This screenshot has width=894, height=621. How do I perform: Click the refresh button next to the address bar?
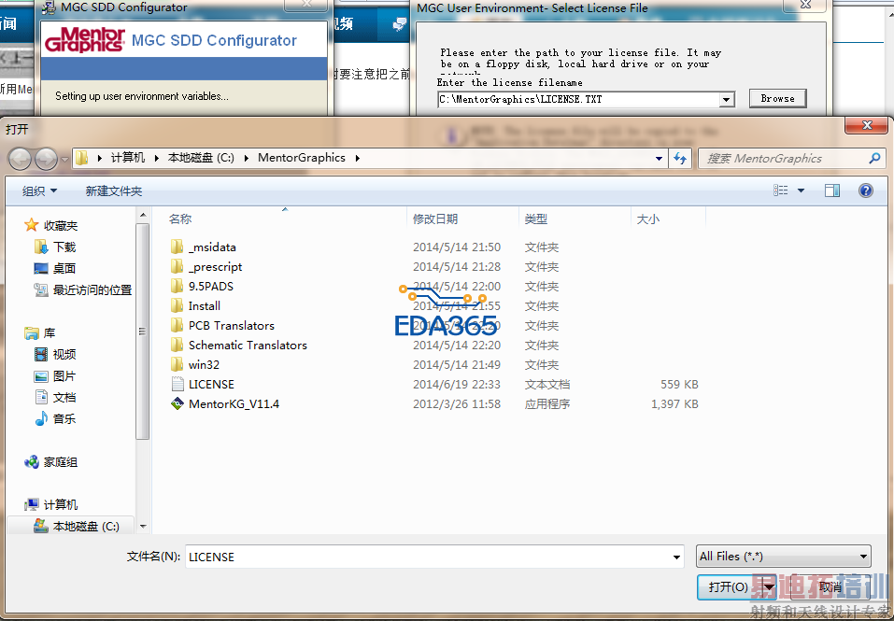tap(680, 159)
